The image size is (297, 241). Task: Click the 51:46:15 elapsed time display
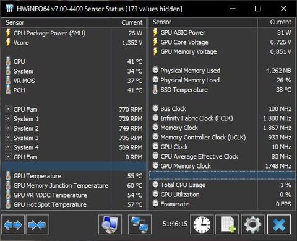coord(175,224)
